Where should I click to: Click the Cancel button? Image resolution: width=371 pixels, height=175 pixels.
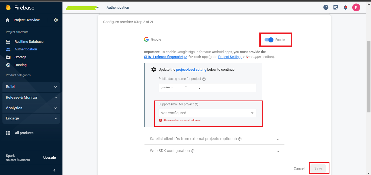pyautogui.click(x=299, y=168)
